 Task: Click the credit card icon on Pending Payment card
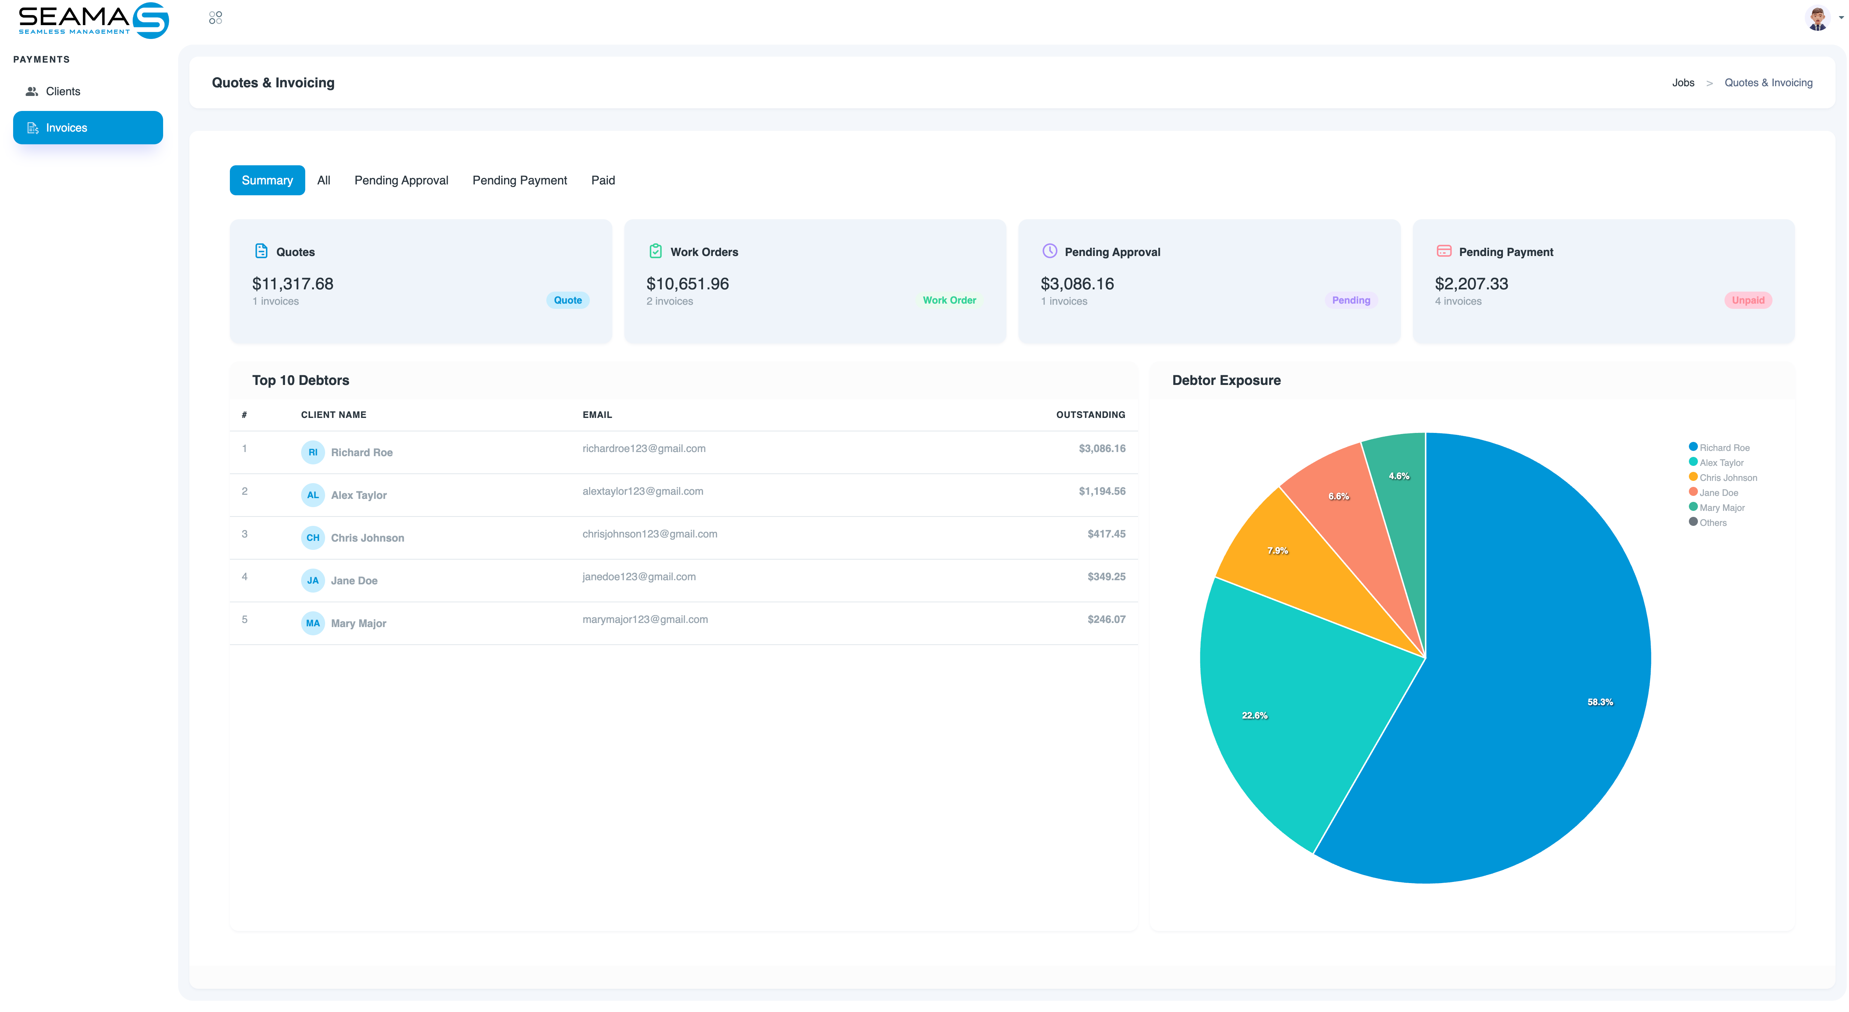click(x=1444, y=251)
